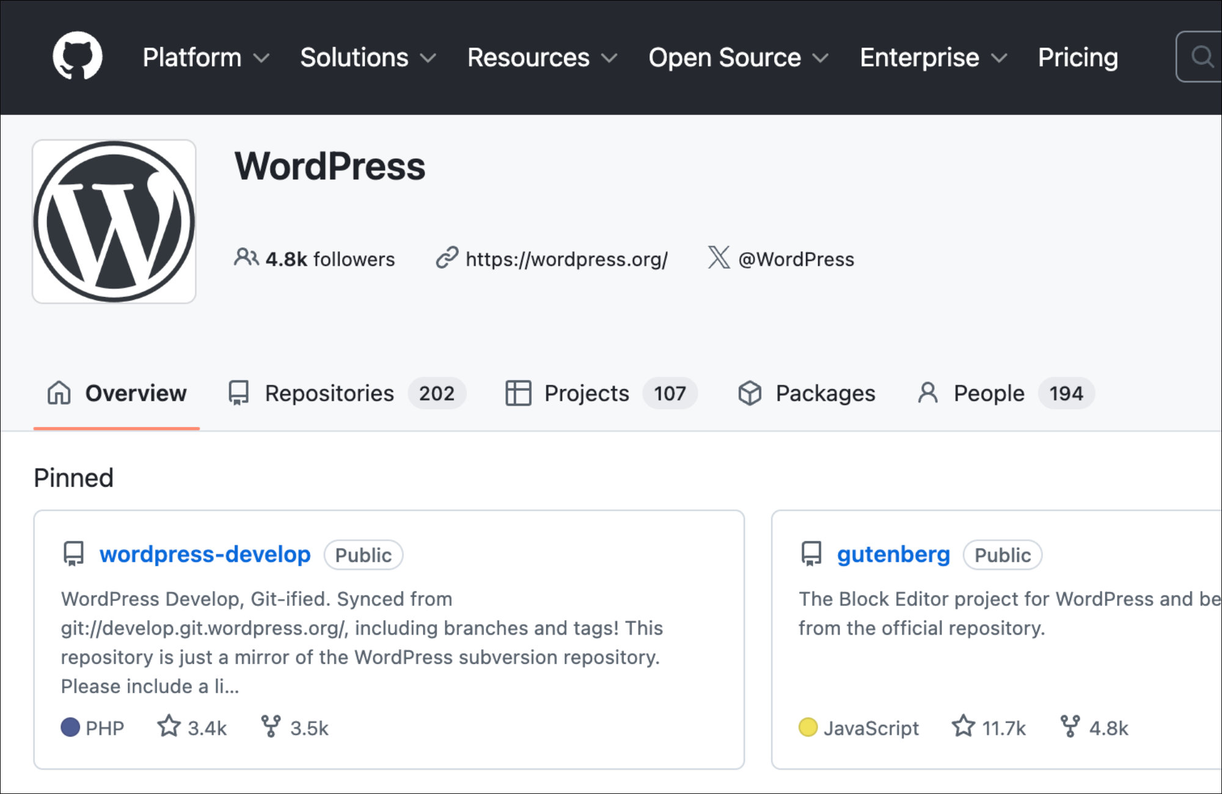
Task: Open the Pricing page link
Action: point(1078,57)
